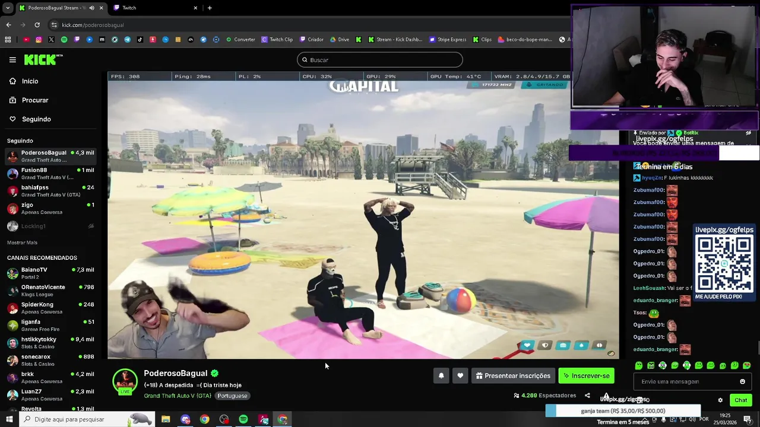The width and height of the screenshot is (760, 427).
Task: Click Windows taskbar search box
Action: pos(87,419)
